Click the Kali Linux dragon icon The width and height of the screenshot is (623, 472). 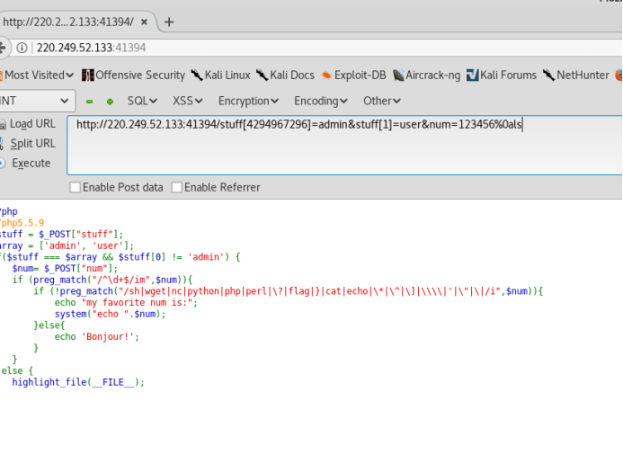(197, 75)
